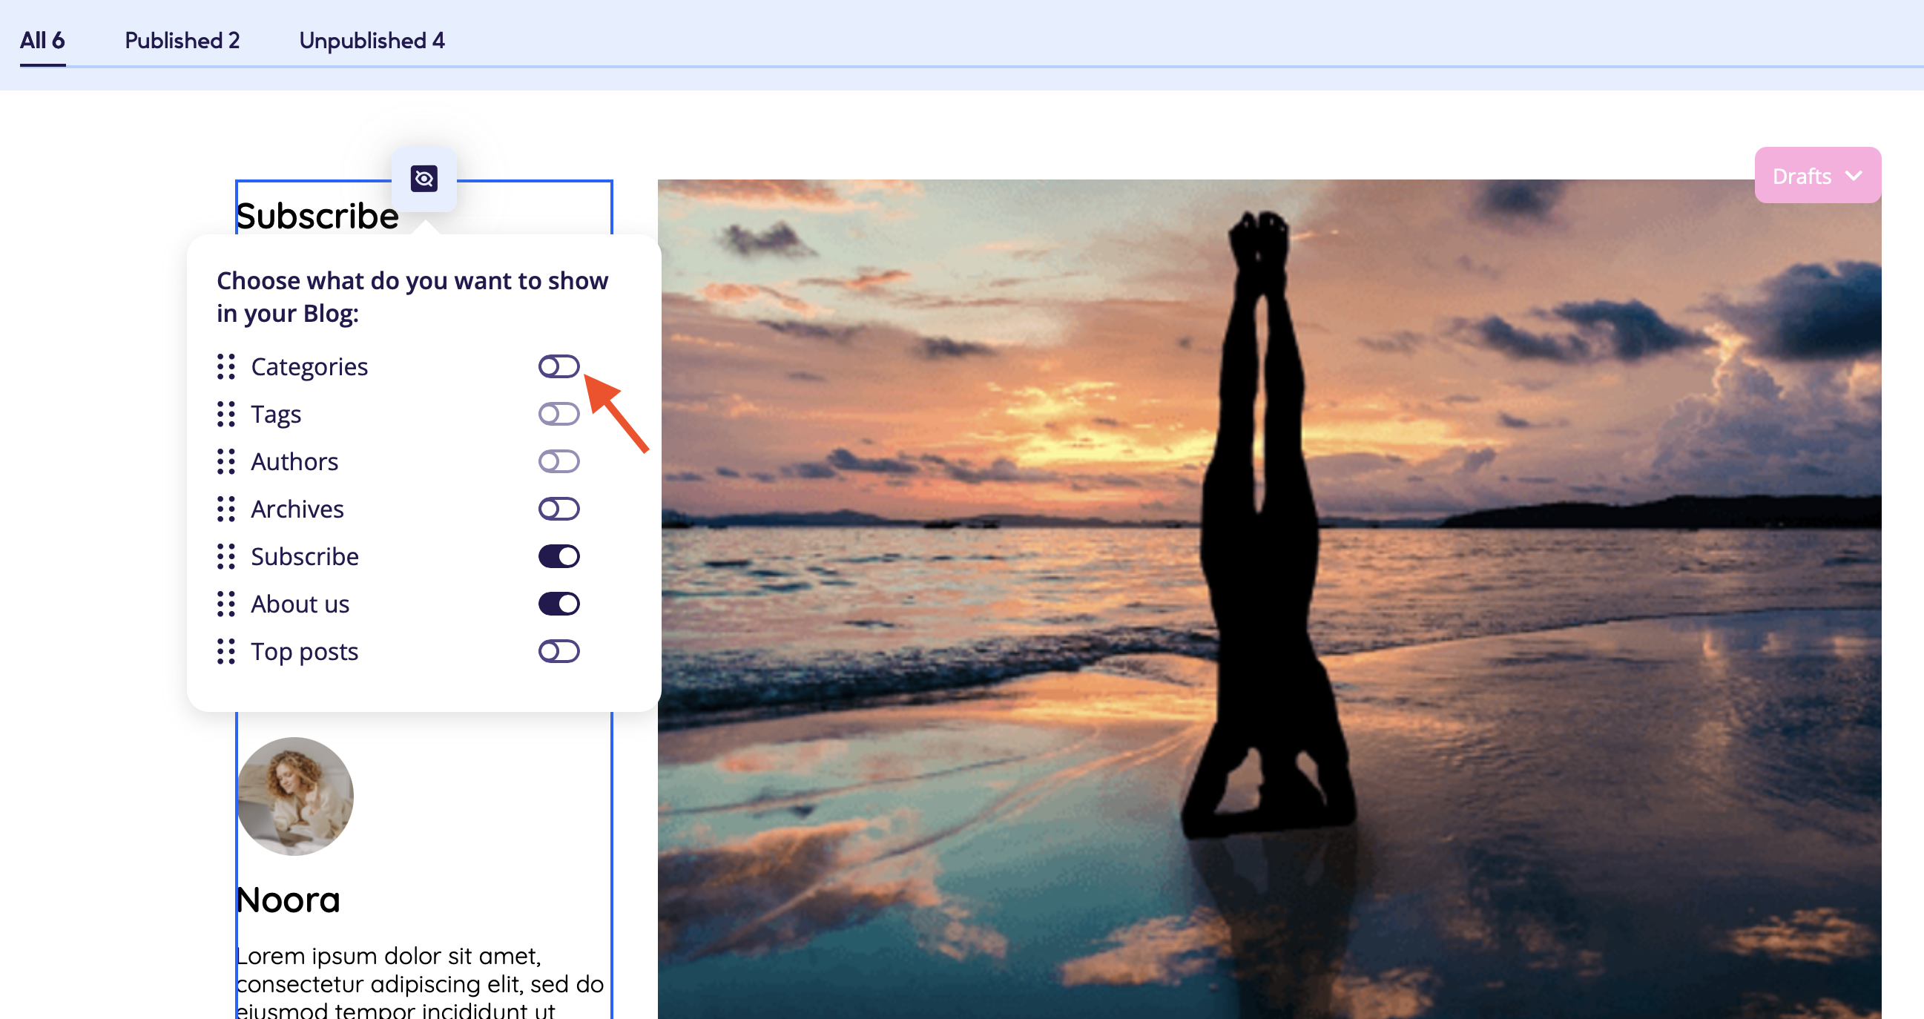
Task: Click the 'About us' label text
Action: click(300, 604)
